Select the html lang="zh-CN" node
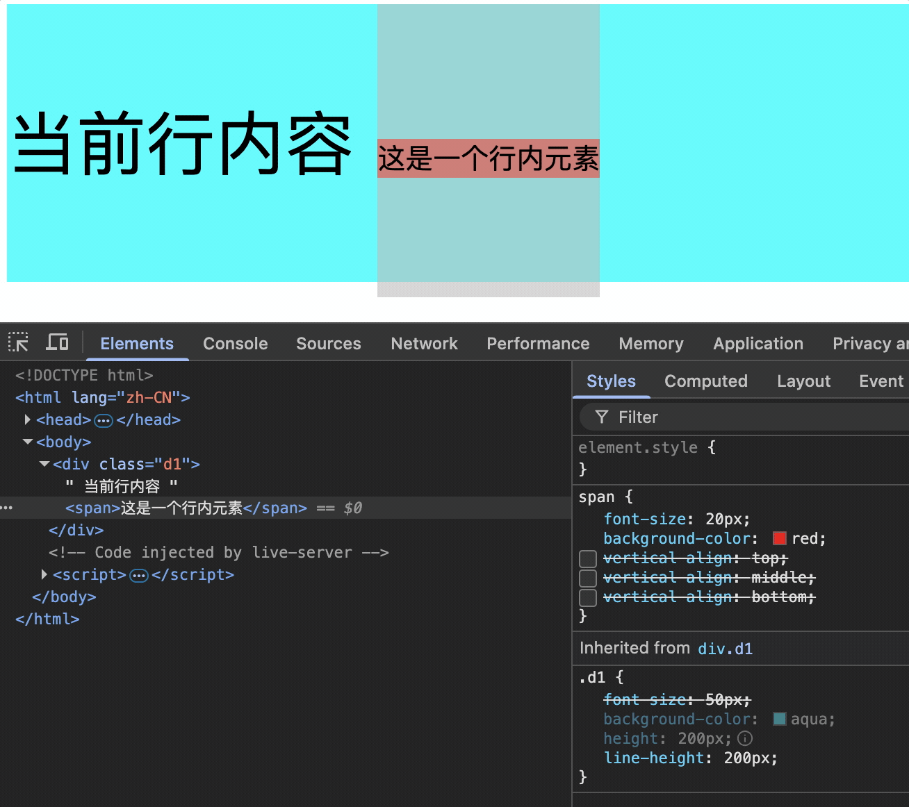This screenshot has width=909, height=807. [x=103, y=397]
